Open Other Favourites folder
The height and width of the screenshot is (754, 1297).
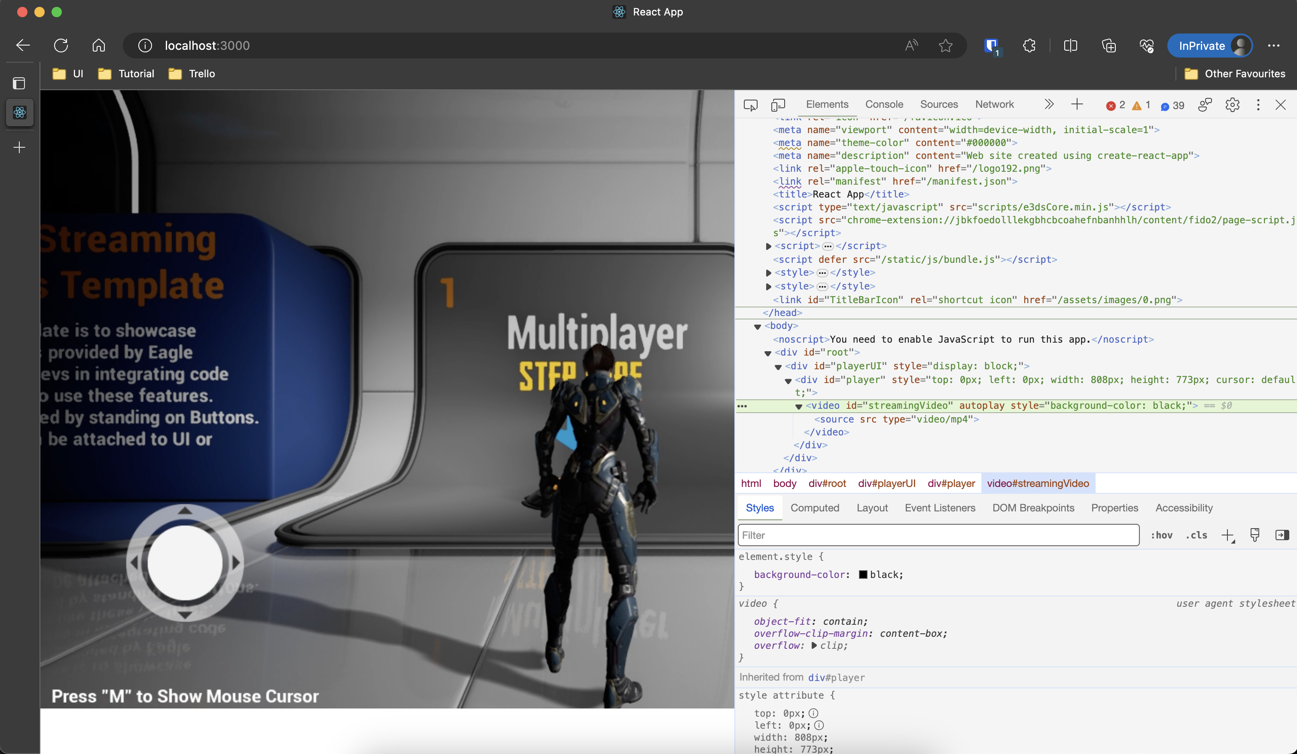1235,73
